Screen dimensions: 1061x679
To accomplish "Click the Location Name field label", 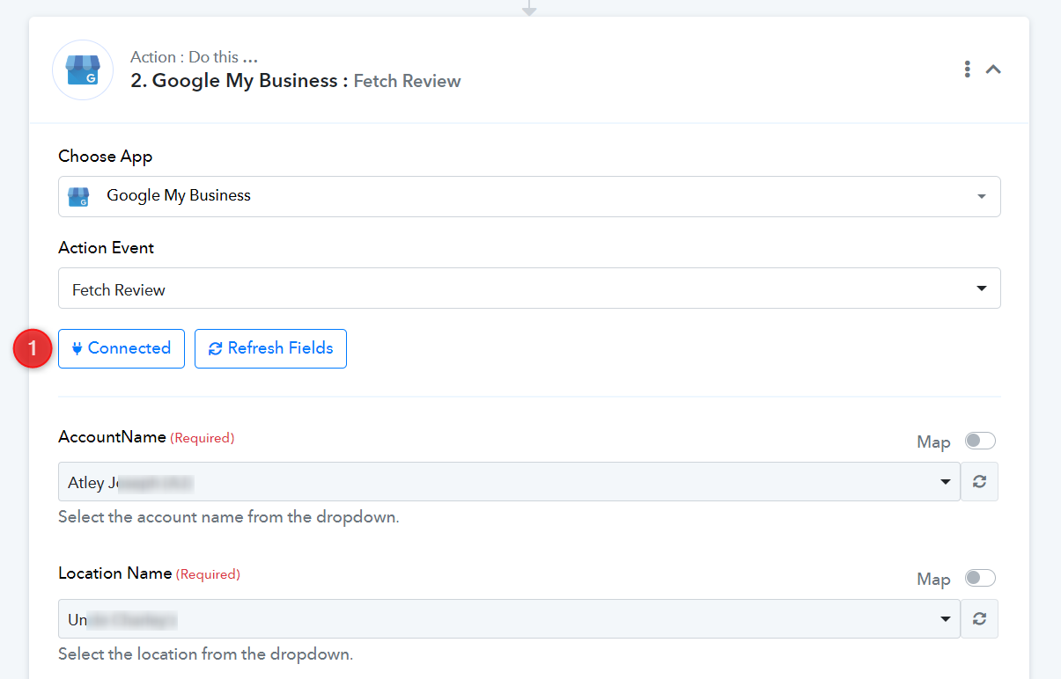I will point(114,573).
